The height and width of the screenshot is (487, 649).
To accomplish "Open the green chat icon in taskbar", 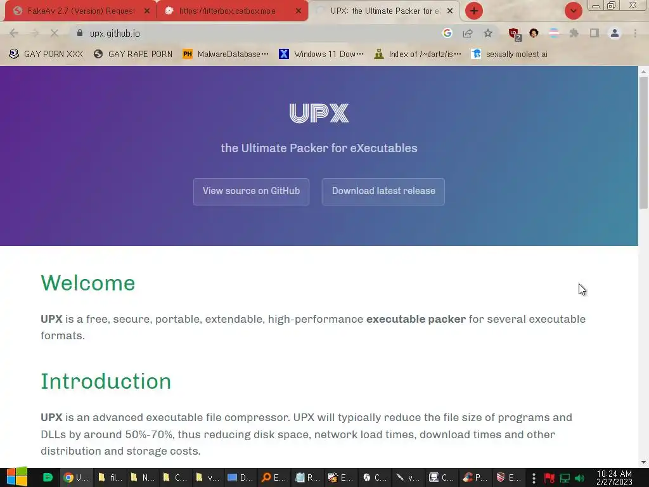I will tap(48, 477).
